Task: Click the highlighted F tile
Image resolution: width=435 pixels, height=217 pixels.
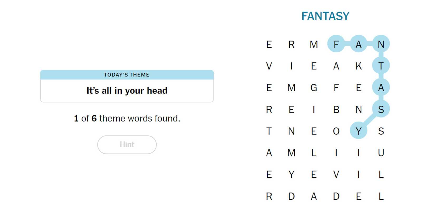Action: pos(336,44)
